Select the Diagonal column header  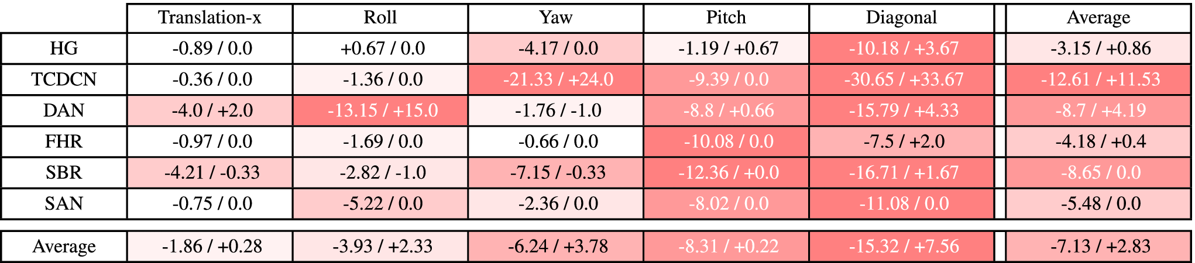901,18
